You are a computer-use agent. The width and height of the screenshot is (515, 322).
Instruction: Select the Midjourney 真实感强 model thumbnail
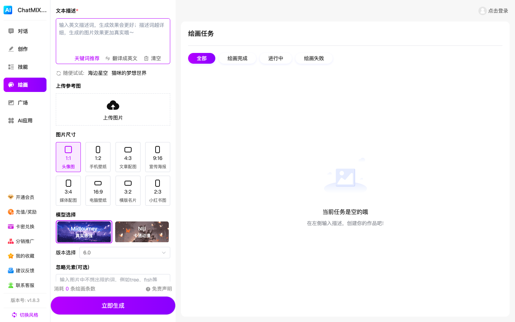coord(84,232)
